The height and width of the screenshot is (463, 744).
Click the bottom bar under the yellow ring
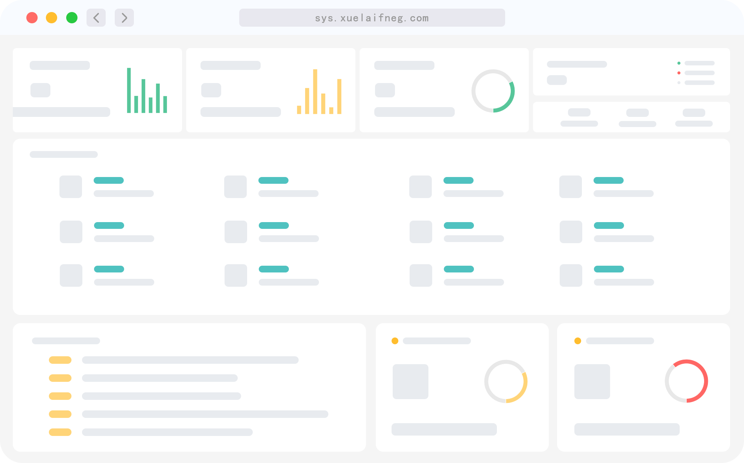(x=444, y=429)
